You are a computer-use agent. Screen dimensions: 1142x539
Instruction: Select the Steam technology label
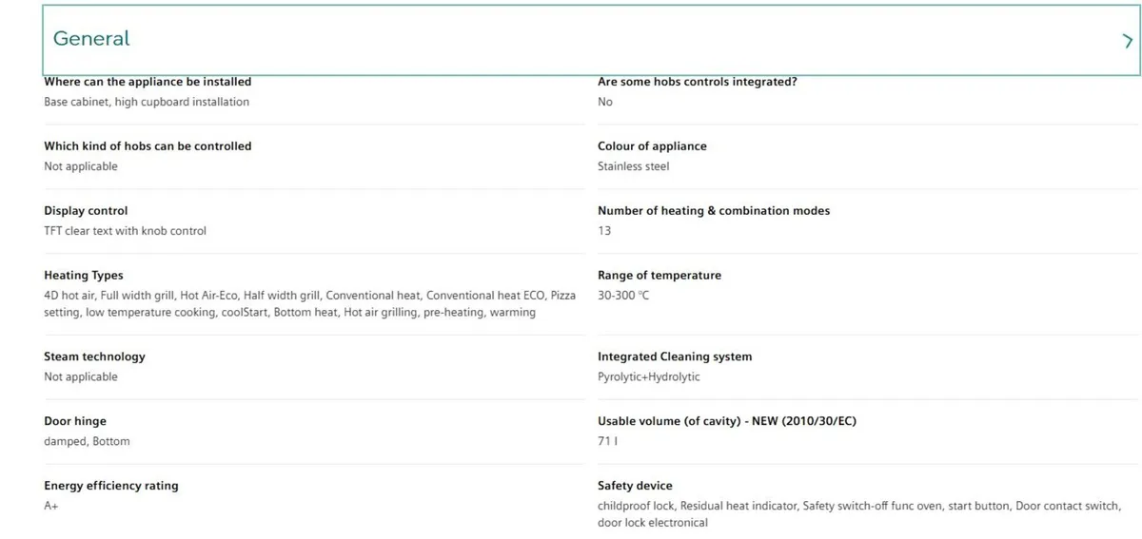pos(94,356)
